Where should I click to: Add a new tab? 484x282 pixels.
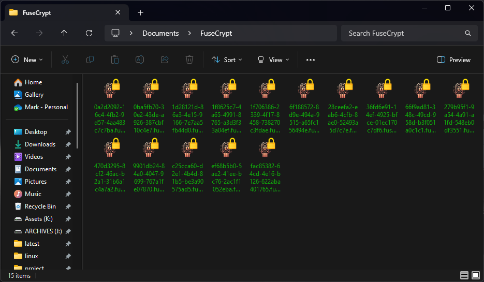click(x=140, y=12)
